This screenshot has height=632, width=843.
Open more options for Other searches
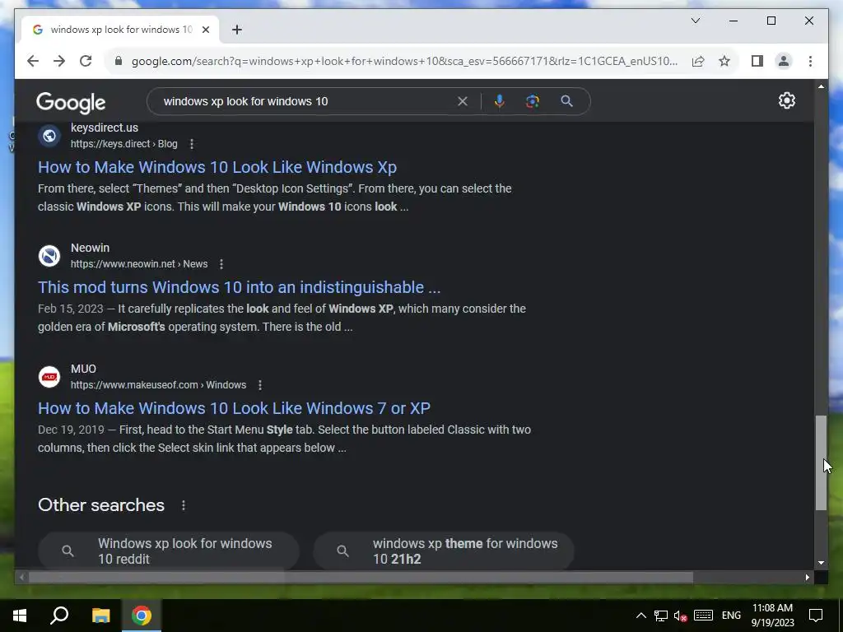click(x=184, y=505)
